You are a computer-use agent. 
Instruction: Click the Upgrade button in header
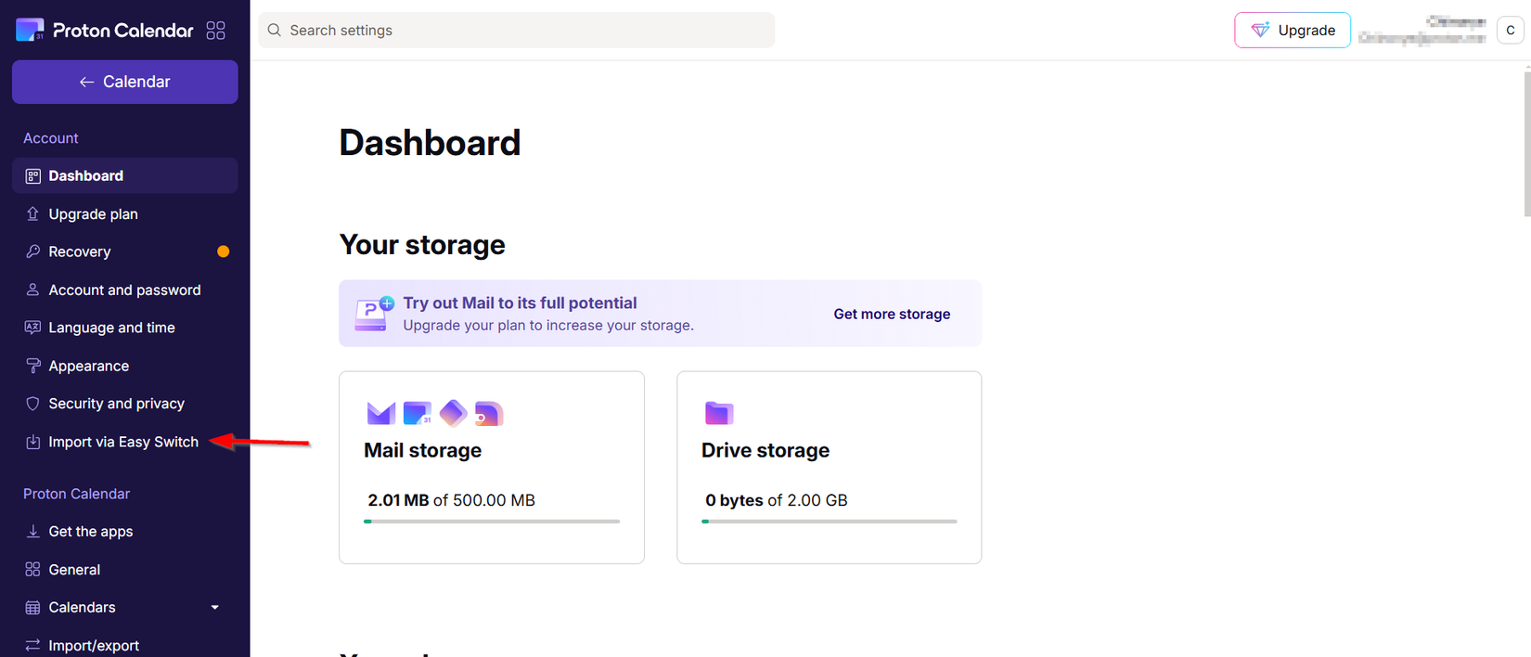1293,30
